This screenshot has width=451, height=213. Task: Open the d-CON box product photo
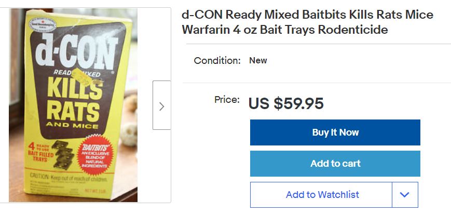(74, 105)
